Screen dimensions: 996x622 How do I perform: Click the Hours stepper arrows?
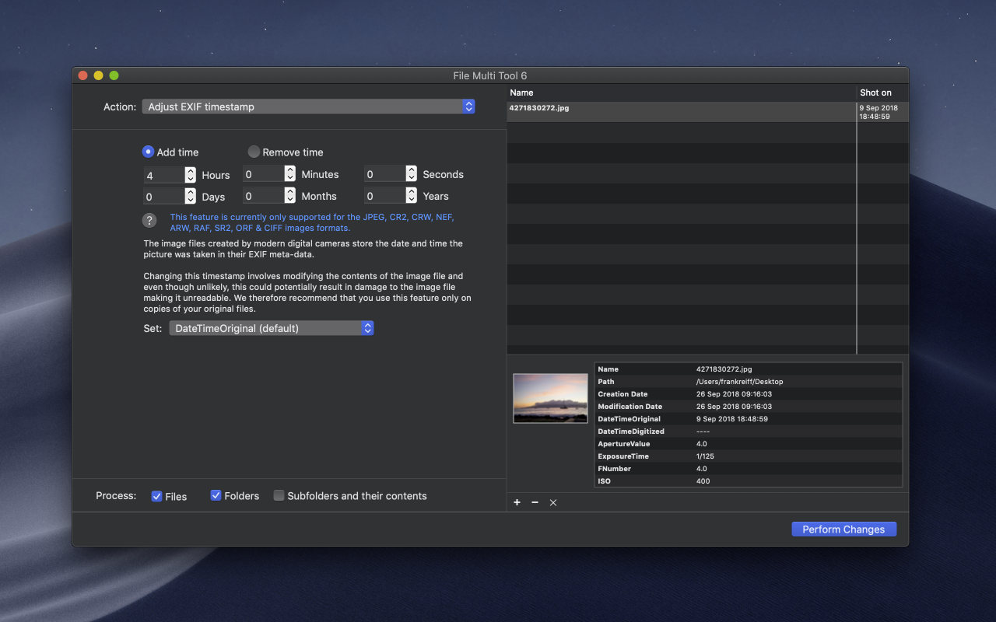coord(191,175)
